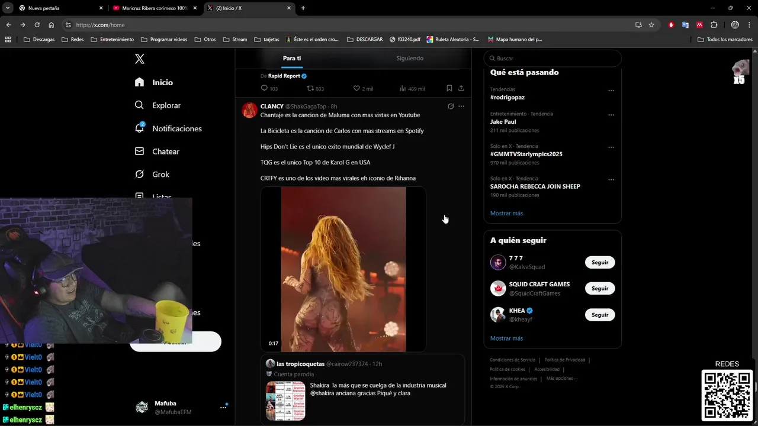Image resolution: width=758 pixels, height=426 pixels.
Task: Open #rodrigopaz trending topic
Action: 508,97
